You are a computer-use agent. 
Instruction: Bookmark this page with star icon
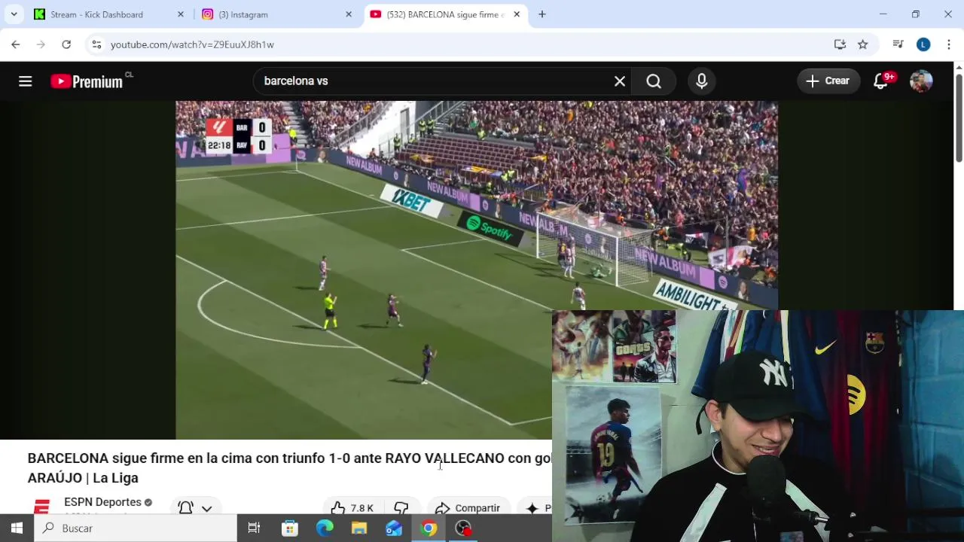(863, 44)
